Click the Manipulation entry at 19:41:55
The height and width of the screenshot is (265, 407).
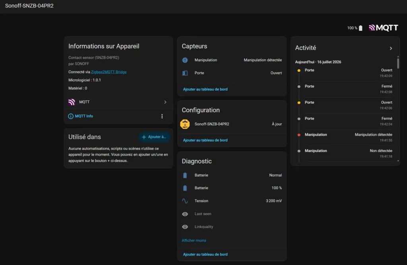click(345, 137)
